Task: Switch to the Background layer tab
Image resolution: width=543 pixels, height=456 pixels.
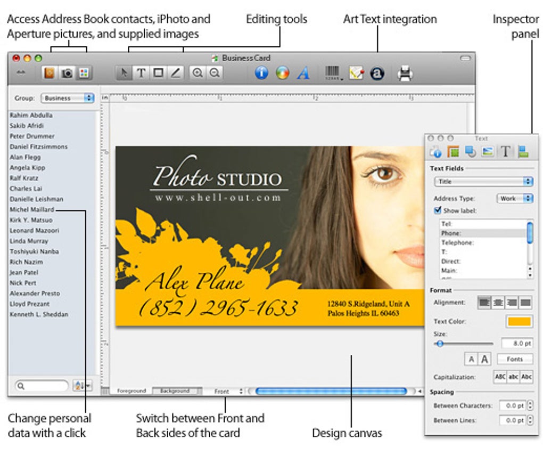Action: pyautogui.click(x=175, y=391)
